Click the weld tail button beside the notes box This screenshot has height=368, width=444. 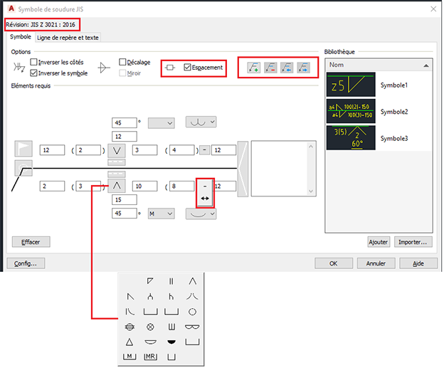[x=243, y=169]
